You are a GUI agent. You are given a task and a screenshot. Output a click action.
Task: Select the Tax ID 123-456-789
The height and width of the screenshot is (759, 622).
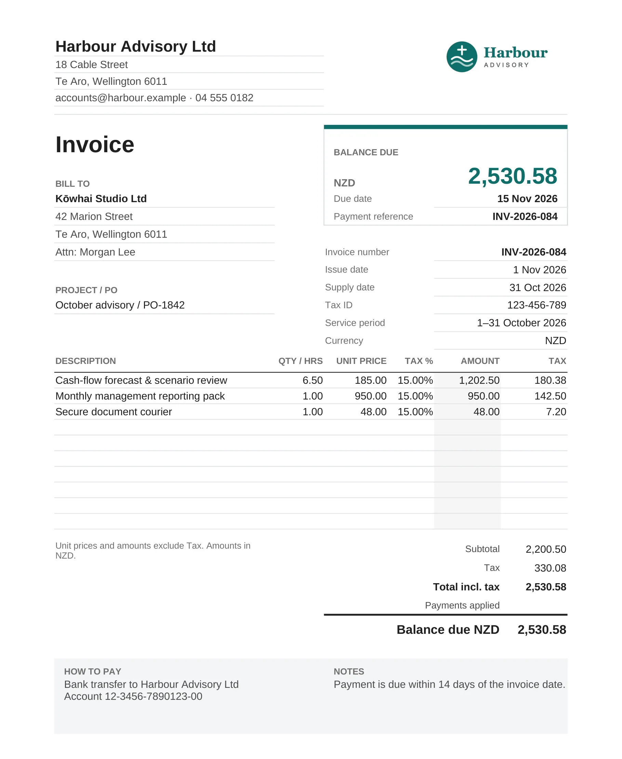537,305
